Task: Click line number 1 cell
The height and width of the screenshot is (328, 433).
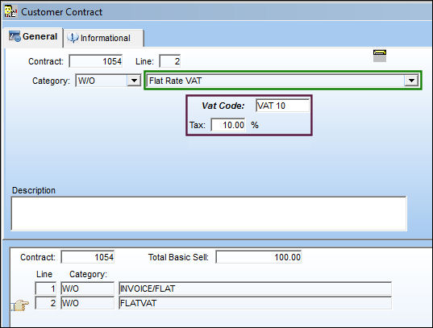Action: tap(46, 289)
